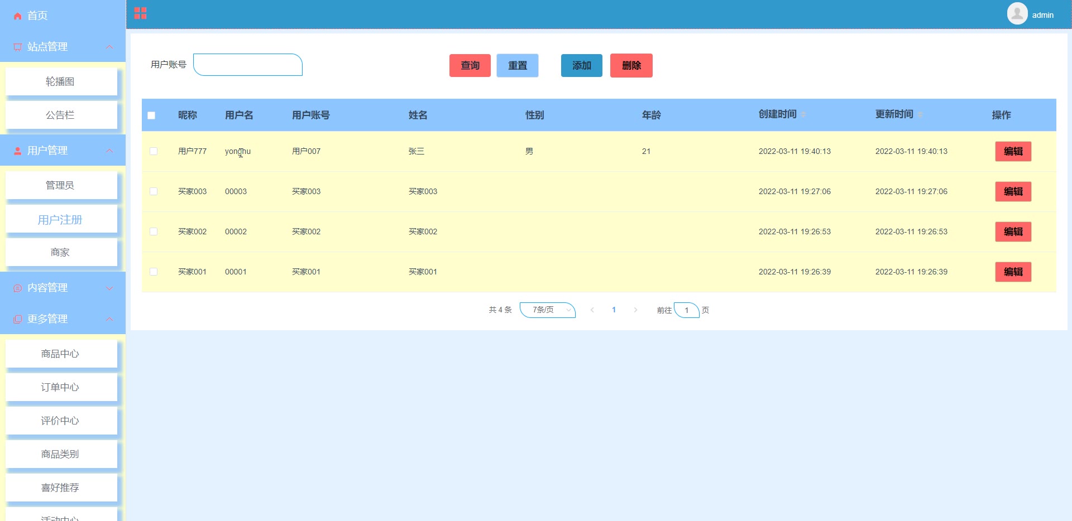Viewport: 1072px width, 521px height.
Task: Click the 重置 reset button
Action: pyautogui.click(x=518, y=65)
